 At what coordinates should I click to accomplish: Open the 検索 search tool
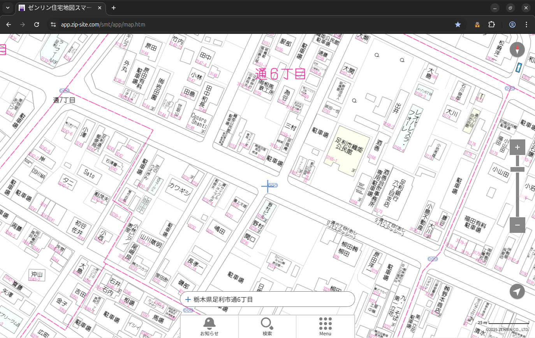[x=267, y=326]
